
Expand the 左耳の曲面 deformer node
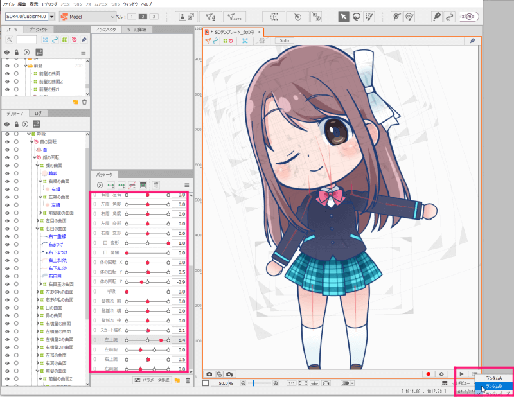click(38, 355)
